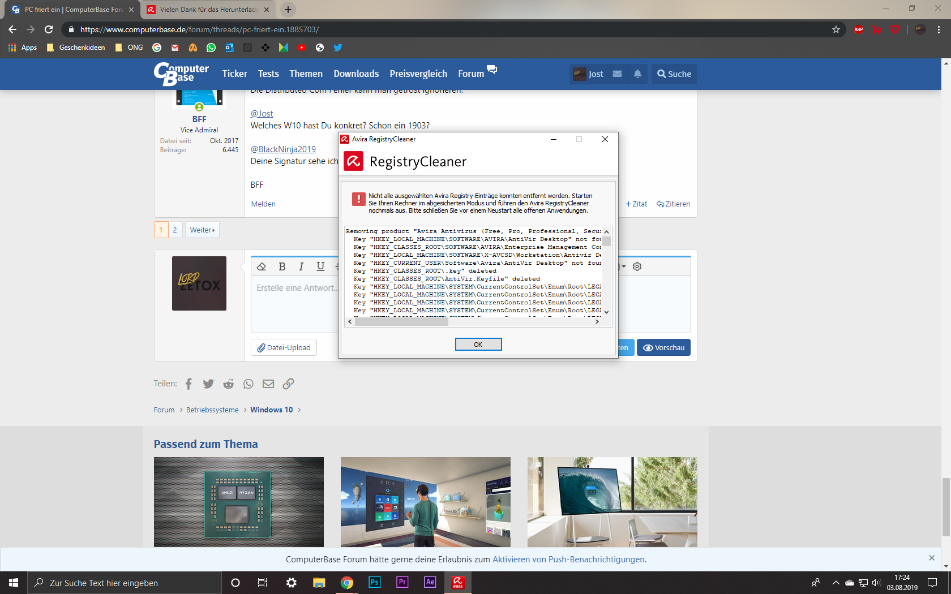
Task: Open Photoshop from the taskbar
Action: click(x=374, y=582)
